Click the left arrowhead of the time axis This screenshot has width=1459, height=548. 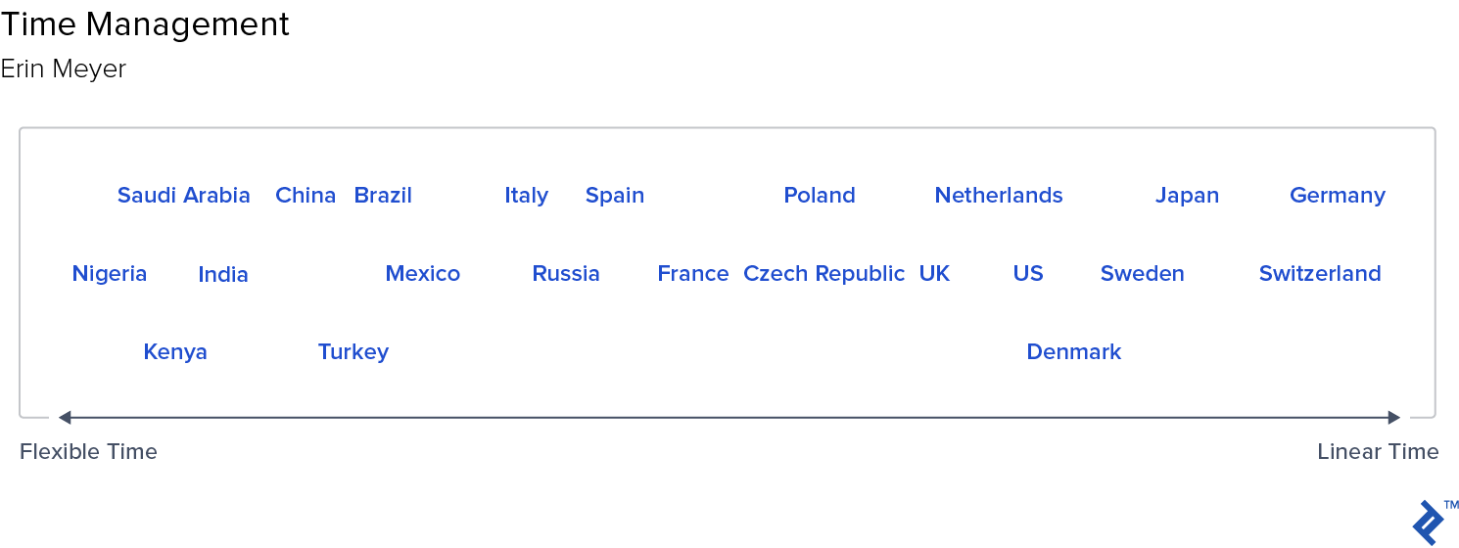(64, 418)
